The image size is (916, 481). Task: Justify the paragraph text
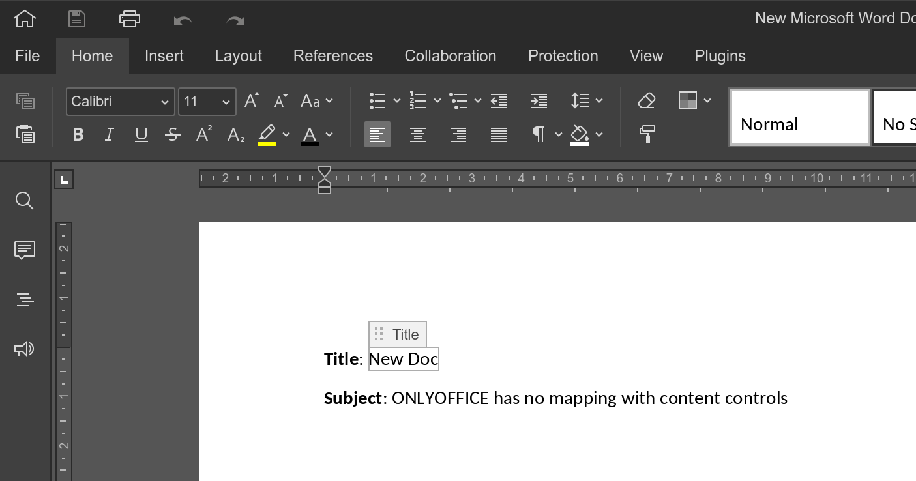coord(499,135)
